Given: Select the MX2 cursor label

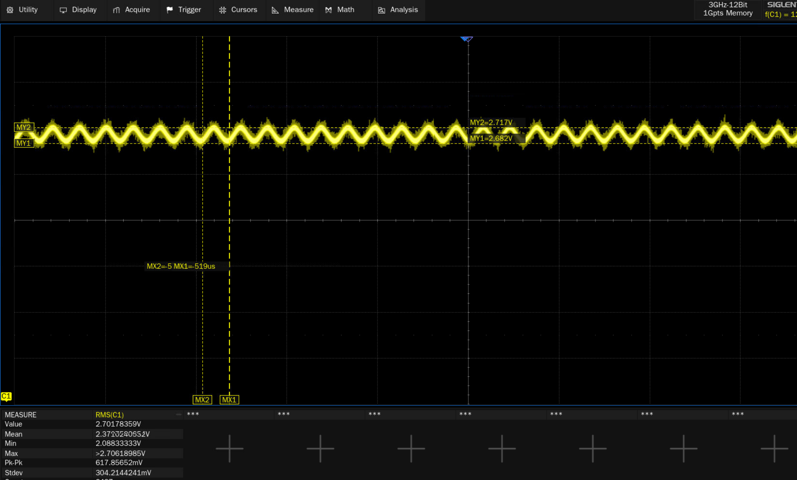Looking at the screenshot, I should pyautogui.click(x=202, y=400).
